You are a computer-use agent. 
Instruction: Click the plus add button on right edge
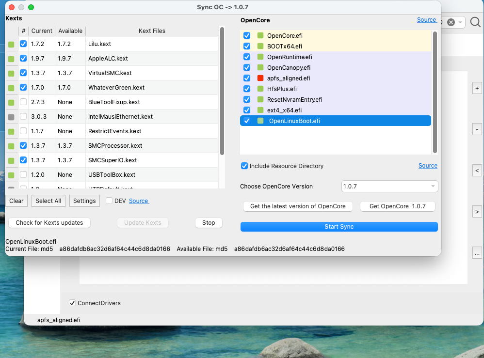[x=477, y=89]
